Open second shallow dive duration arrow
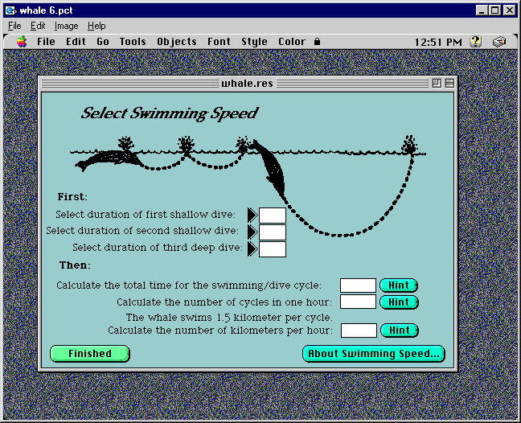 point(252,232)
